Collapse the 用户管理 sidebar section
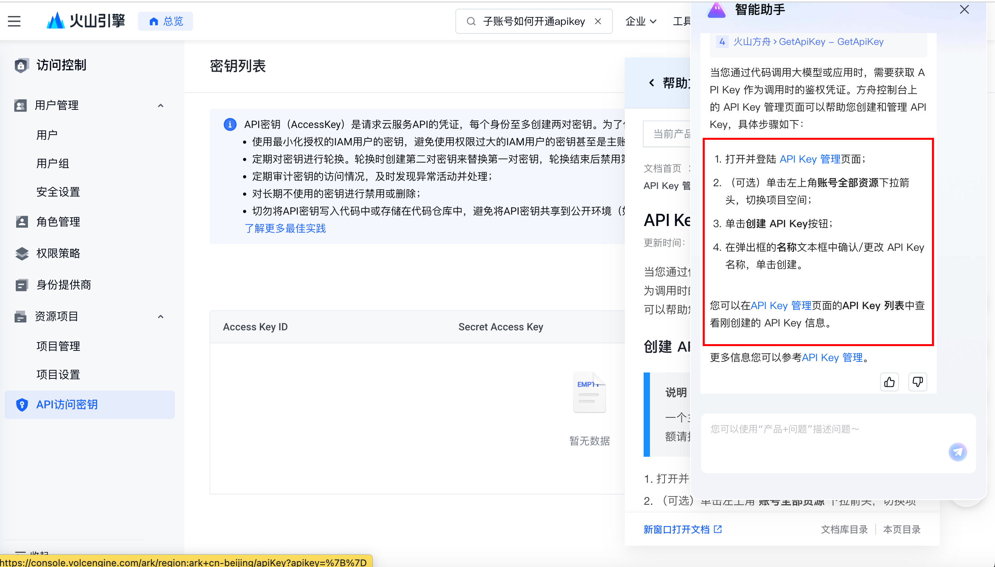The height and width of the screenshot is (567, 995). (x=160, y=105)
